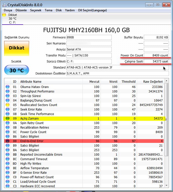Screen dimensions: 173x192
Task: Click the Power On Count field
Action: pos(156,55)
